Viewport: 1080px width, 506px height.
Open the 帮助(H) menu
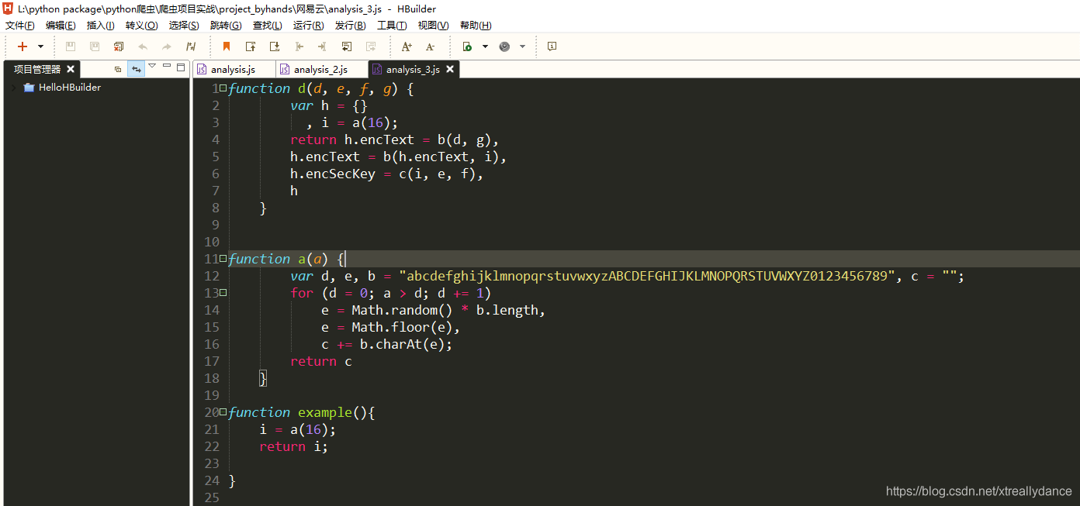(476, 26)
